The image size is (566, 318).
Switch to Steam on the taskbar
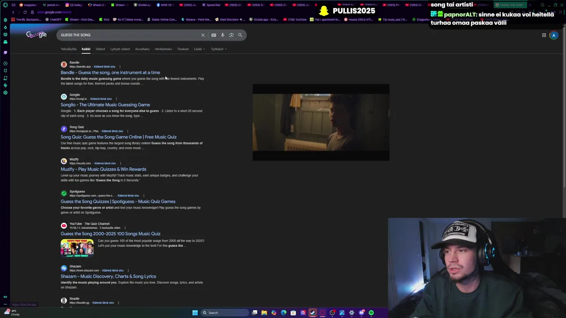click(x=313, y=313)
